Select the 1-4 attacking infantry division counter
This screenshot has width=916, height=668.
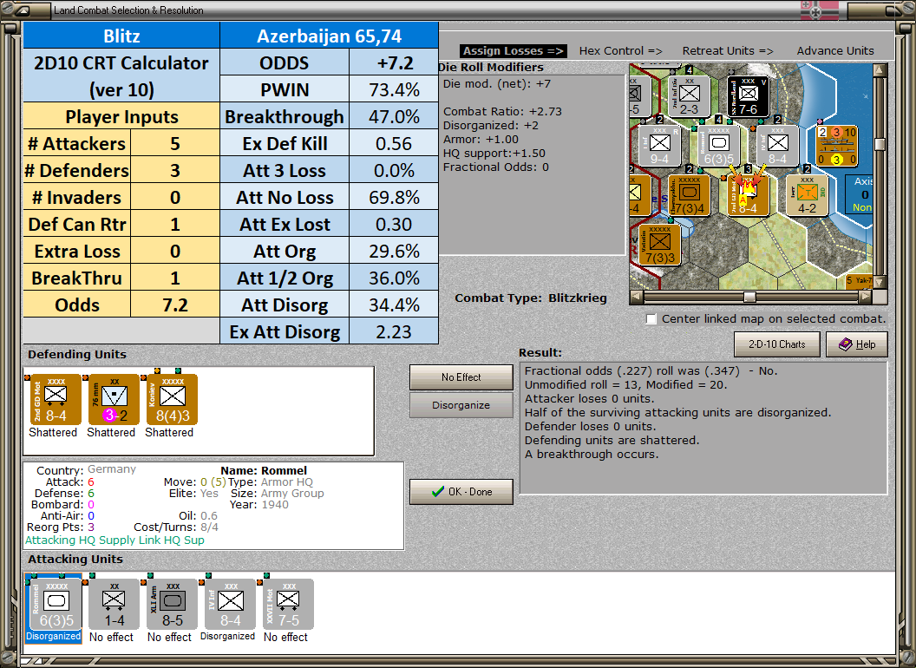(x=114, y=605)
